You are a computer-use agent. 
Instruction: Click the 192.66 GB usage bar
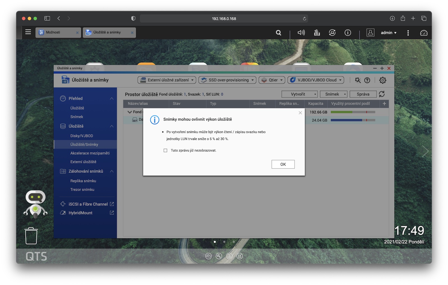(x=353, y=112)
